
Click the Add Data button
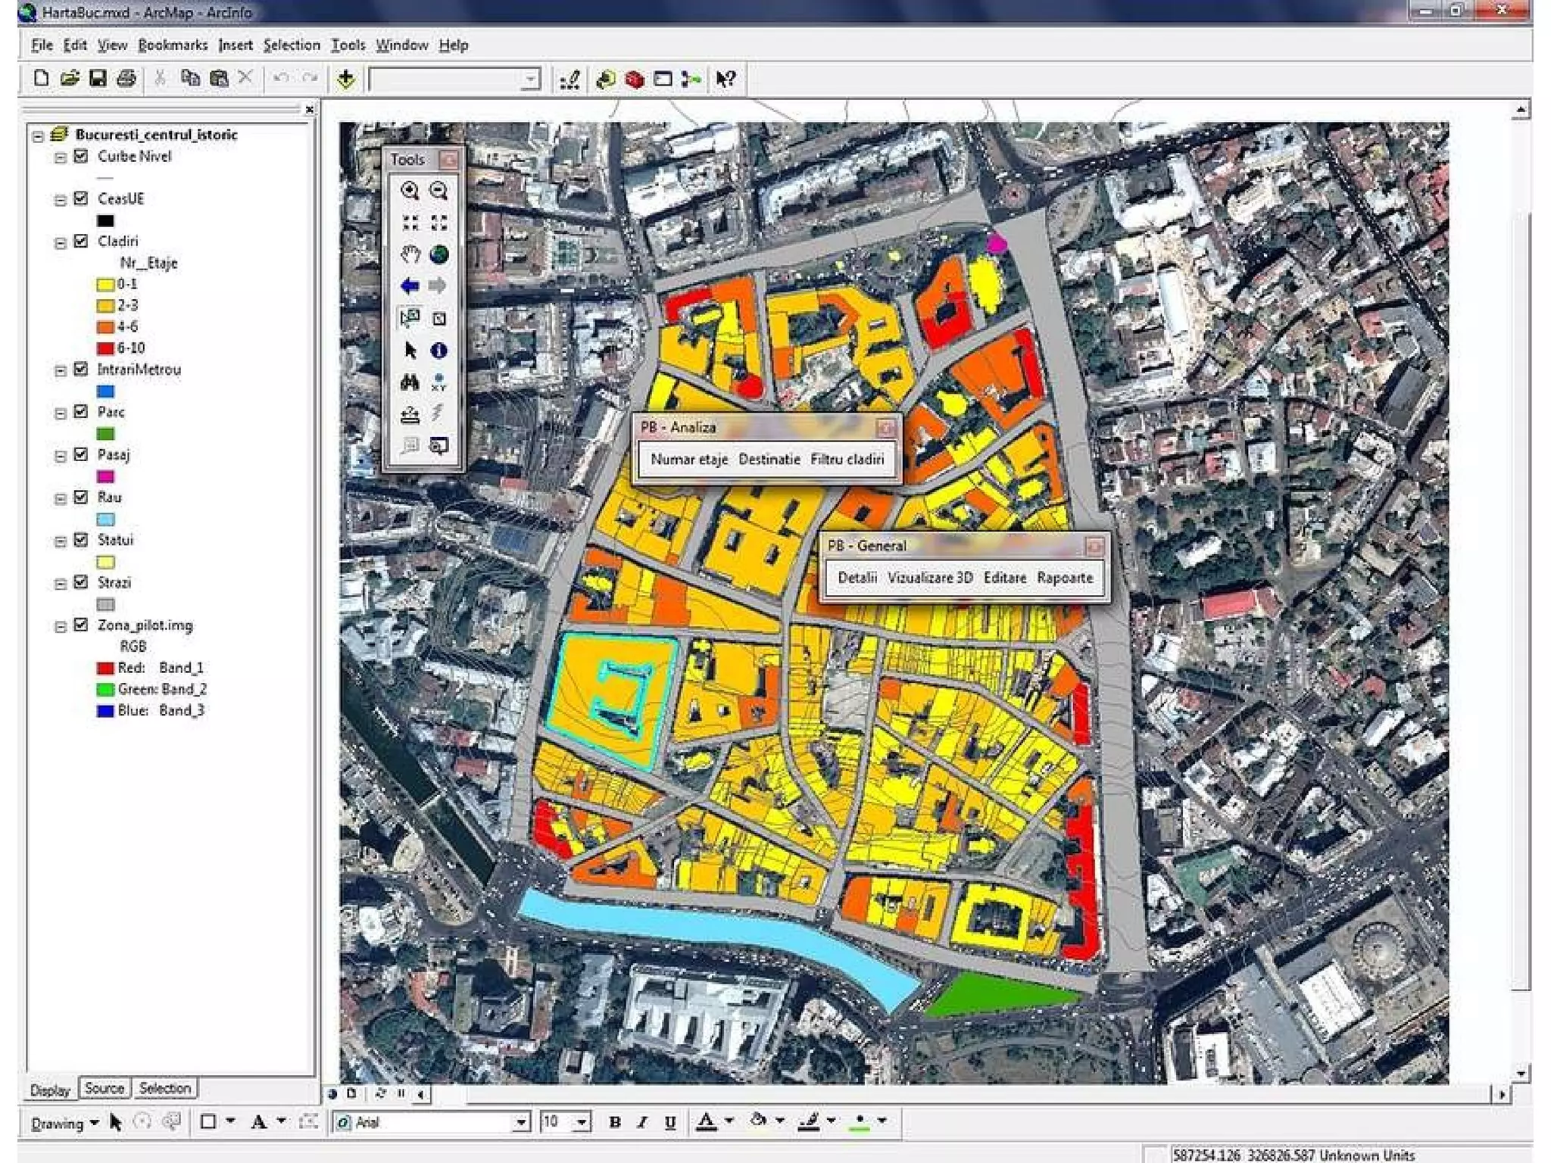click(346, 79)
